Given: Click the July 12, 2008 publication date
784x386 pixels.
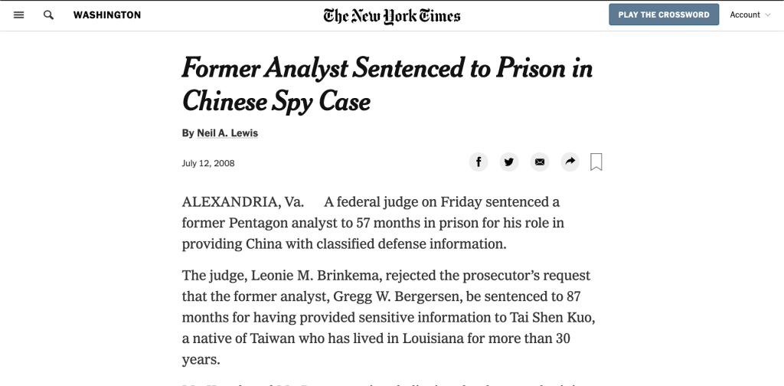Looking at the screenshot, I should click(208, 163).
